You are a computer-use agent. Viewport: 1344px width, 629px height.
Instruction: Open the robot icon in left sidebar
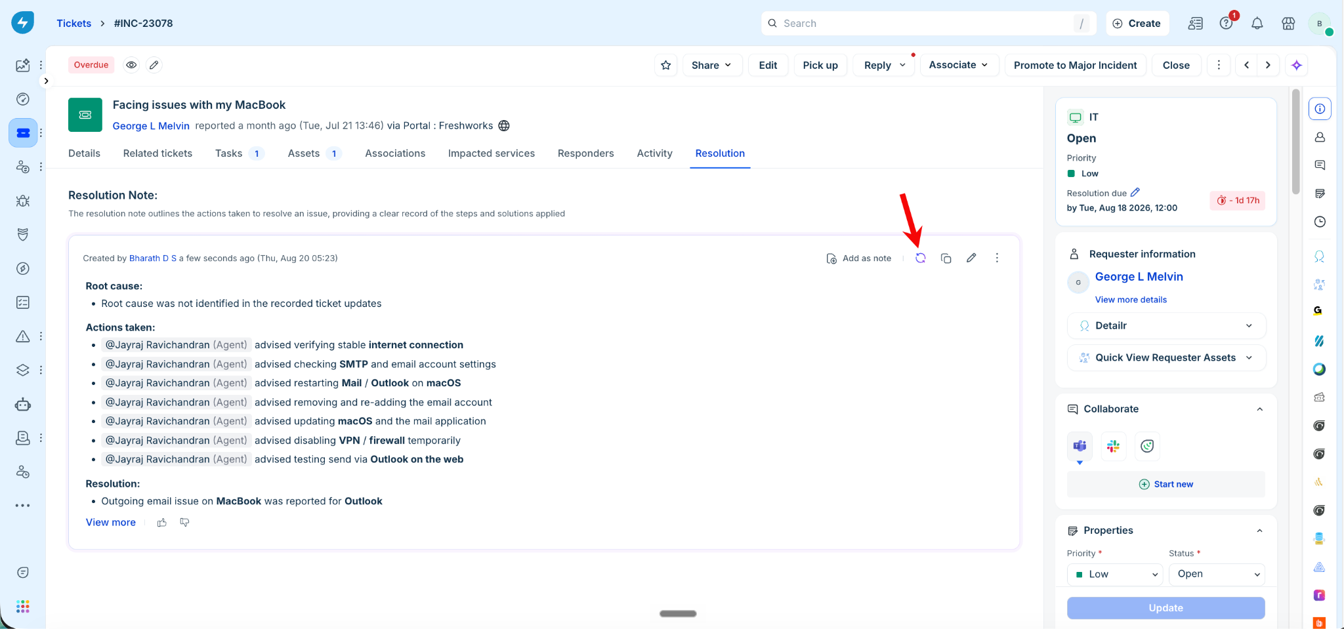(23, 404)
